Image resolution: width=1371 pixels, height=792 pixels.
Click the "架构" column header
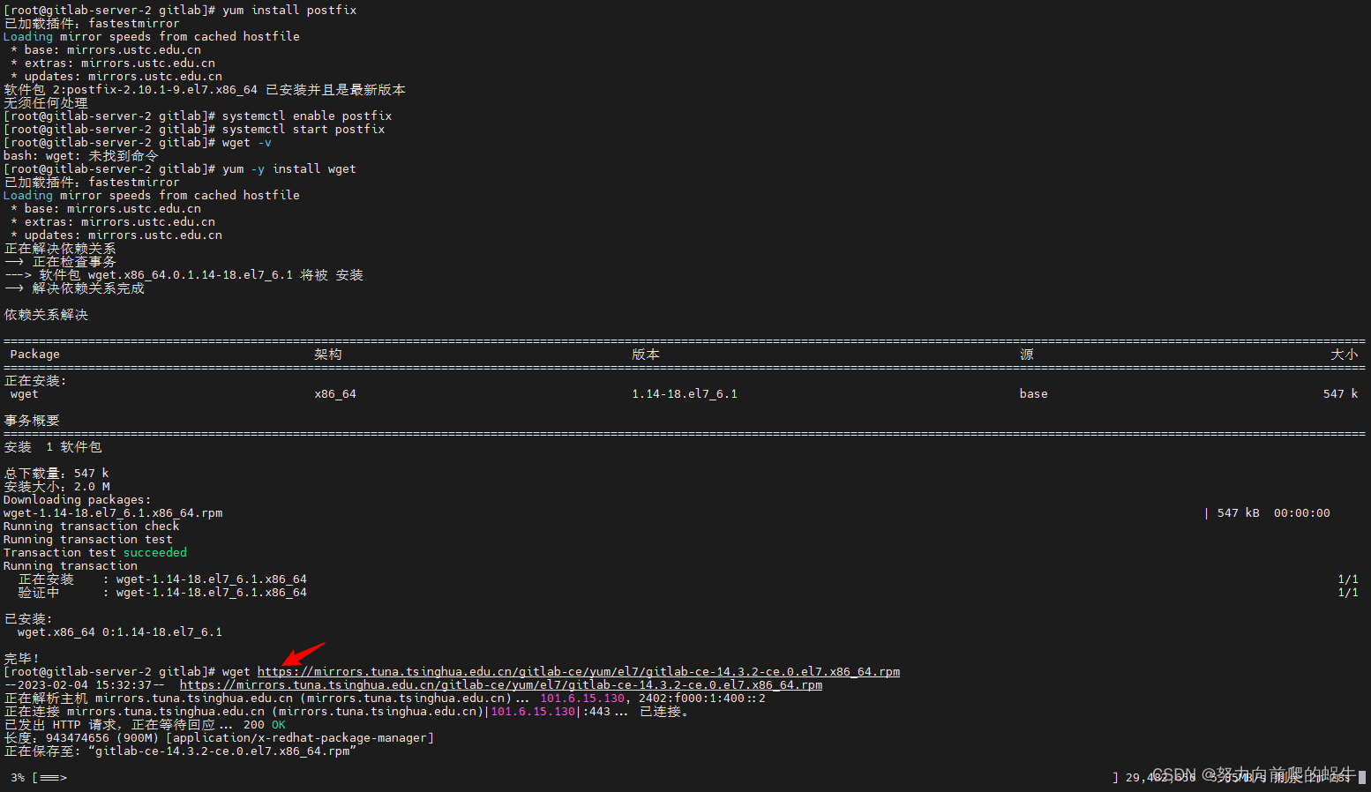tap(328, 355)
